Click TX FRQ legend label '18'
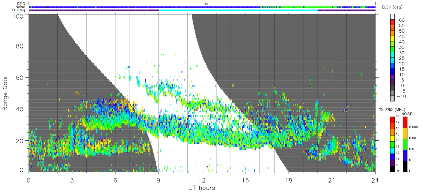 [398, 116]
